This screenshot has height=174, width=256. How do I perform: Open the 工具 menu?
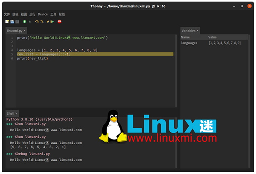click(53, 14)
